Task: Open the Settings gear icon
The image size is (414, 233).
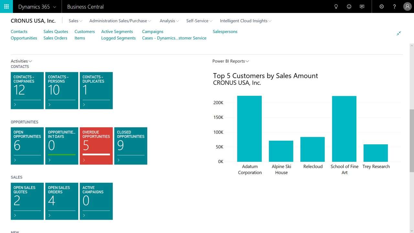Action: [381, 6]
